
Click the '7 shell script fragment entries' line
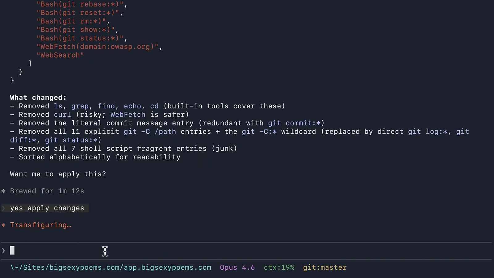[x=124, y=149]
